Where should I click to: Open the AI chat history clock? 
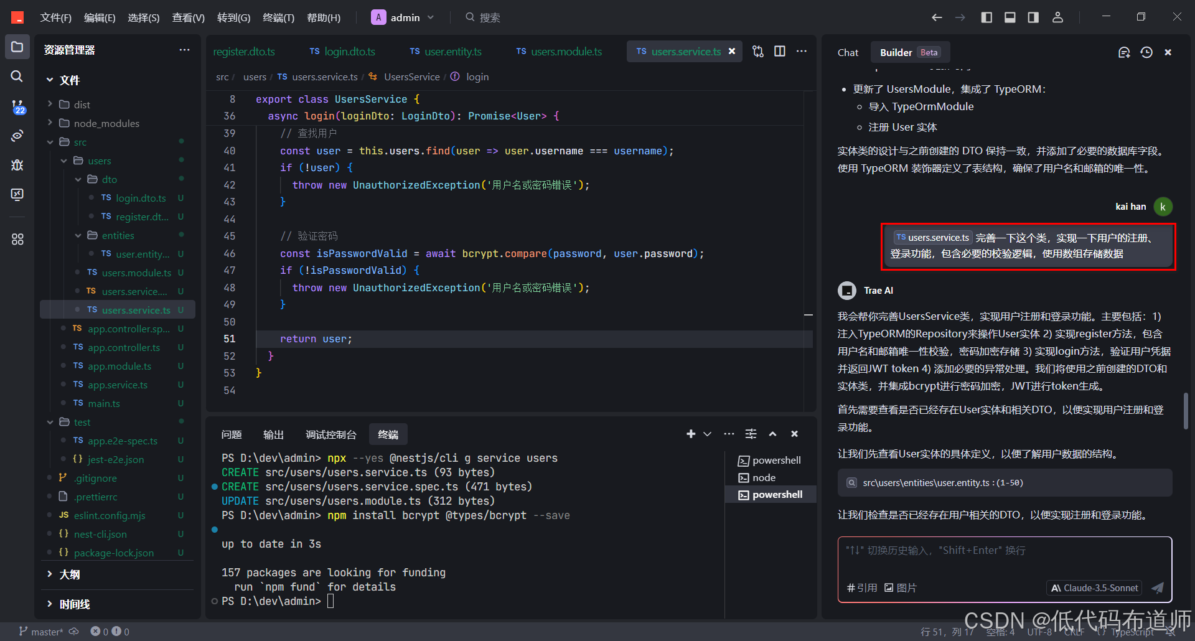pyautogui.click(x=1146, y=52)
